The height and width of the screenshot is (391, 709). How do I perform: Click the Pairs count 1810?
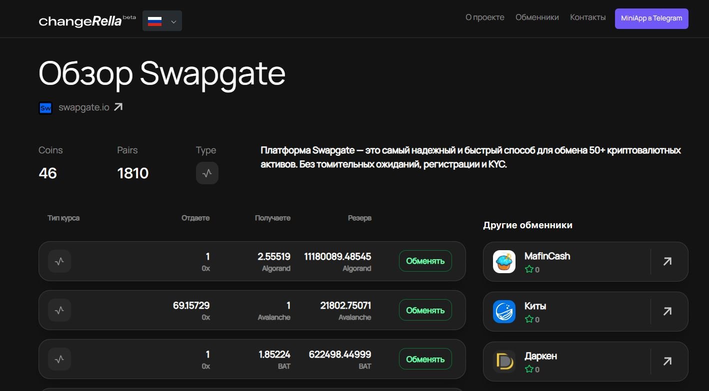(133, 173)
